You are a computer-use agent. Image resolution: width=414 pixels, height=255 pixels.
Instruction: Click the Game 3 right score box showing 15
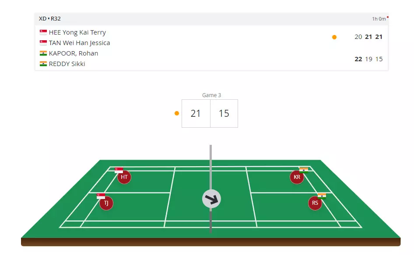[224, 114]
